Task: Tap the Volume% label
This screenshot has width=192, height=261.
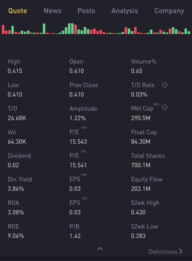Action: click(x=144, y=61)
